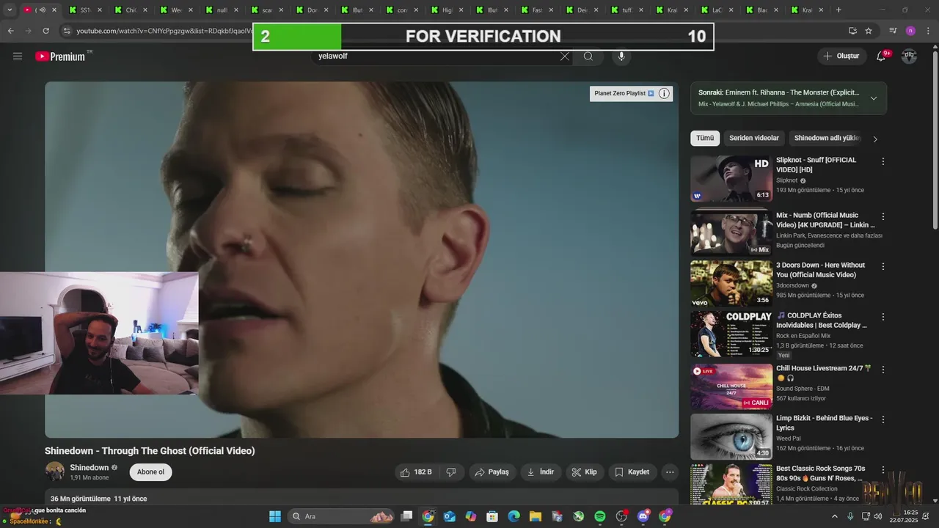Open the Chrome profile avatar
Viewport: 939px width, 528px height.
910,31
